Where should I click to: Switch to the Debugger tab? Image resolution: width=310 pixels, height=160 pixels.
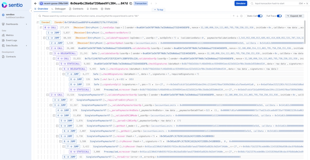[59, 9]
